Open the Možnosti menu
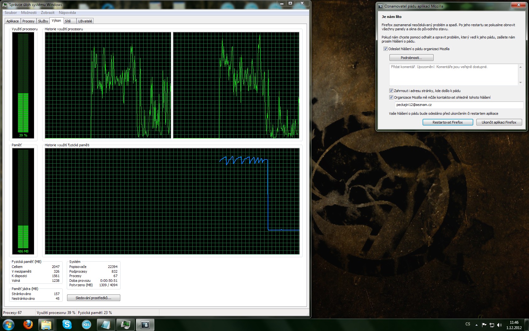Image resolution: width=529 pixels, height=331 pixels. coord(29,13)
